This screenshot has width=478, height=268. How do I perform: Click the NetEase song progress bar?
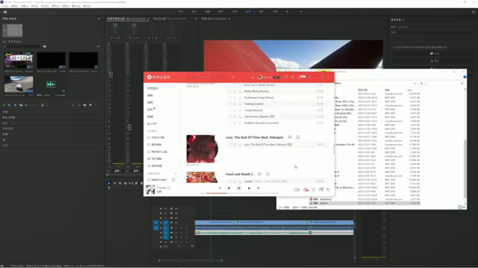238,193
